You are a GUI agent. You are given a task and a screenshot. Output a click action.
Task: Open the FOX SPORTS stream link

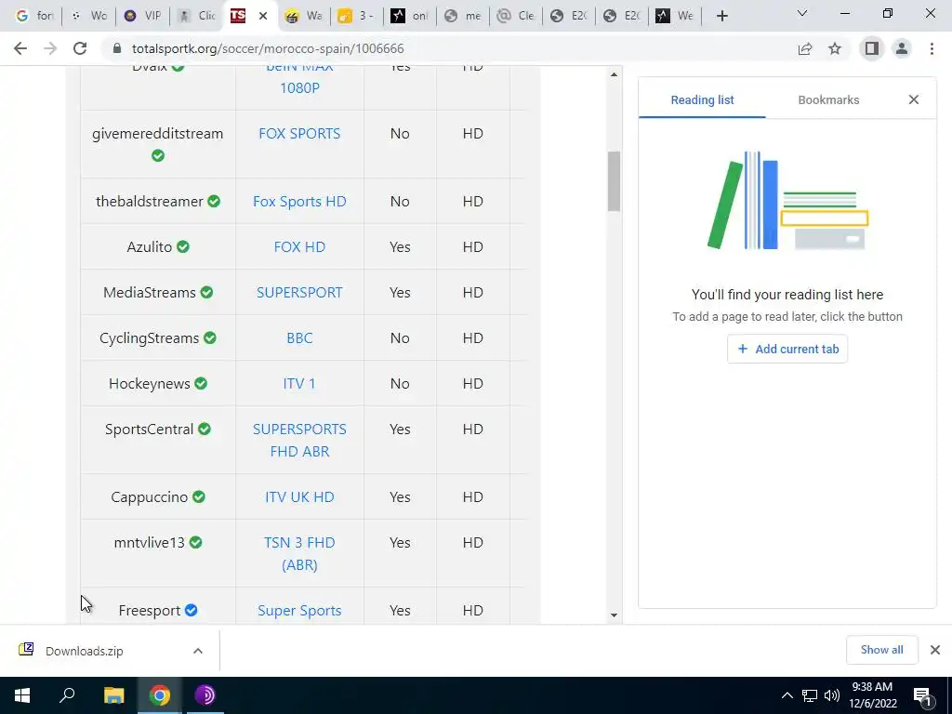[299, 134]
